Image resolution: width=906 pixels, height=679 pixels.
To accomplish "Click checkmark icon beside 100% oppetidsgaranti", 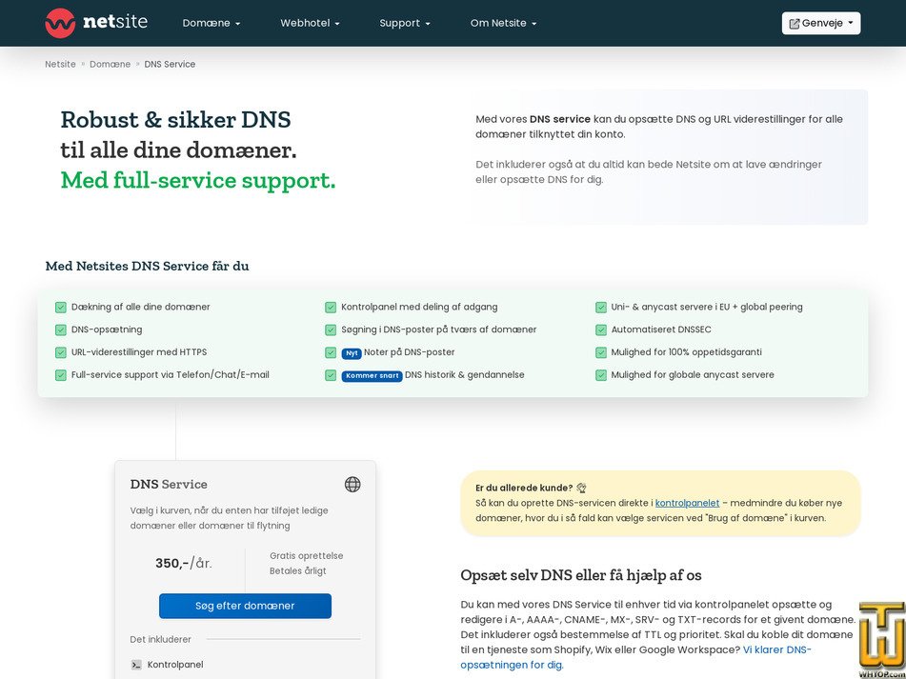I will click(x=601, y=352).
